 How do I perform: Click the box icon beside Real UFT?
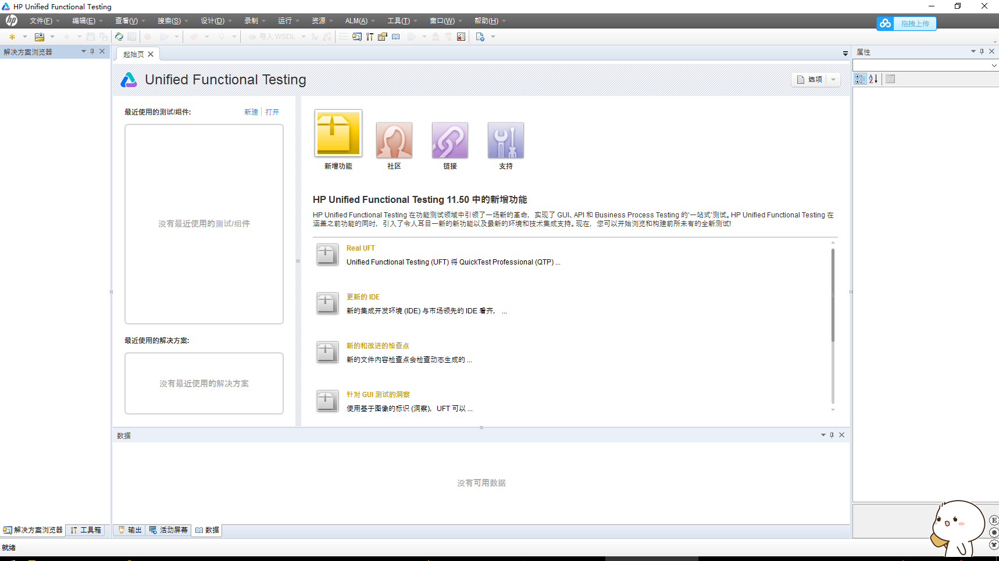[327, 254]
